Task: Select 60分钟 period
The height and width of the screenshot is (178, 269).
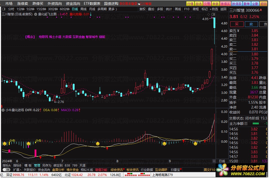Action: 64,9
